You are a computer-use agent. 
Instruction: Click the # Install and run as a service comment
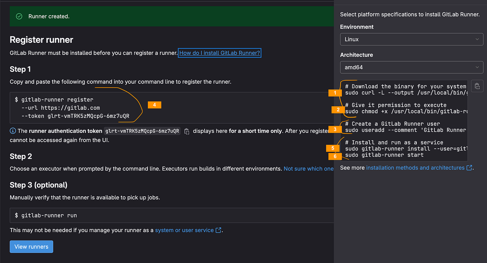point(394,142)
